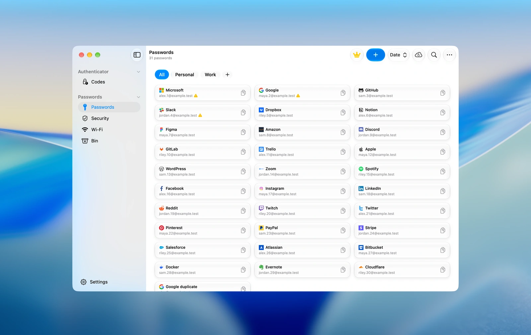Select text jordan.24@example.test

pyautogui.click(x=378, y=234)
